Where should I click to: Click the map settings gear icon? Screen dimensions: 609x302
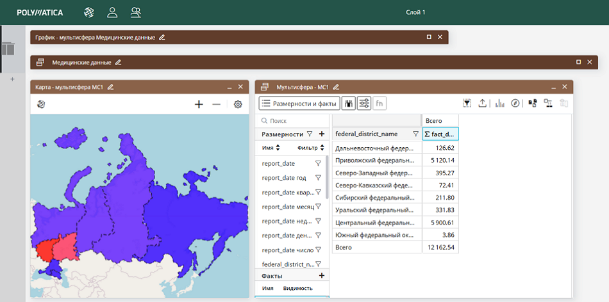click(238, 104)
